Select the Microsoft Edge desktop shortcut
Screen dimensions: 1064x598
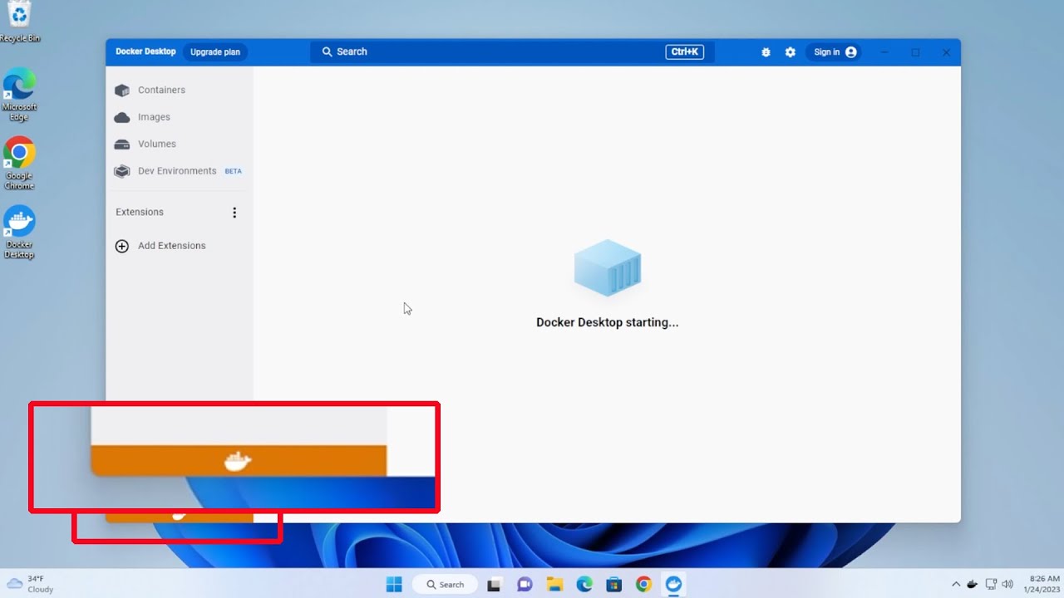point(19,94)
